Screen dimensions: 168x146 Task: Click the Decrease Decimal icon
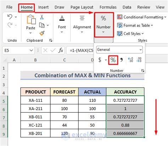139,60
